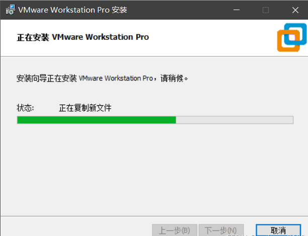This screenshot has height=236, width=308.
Task: Close the VMware Workstation Pro installer window
Action: 295,10
